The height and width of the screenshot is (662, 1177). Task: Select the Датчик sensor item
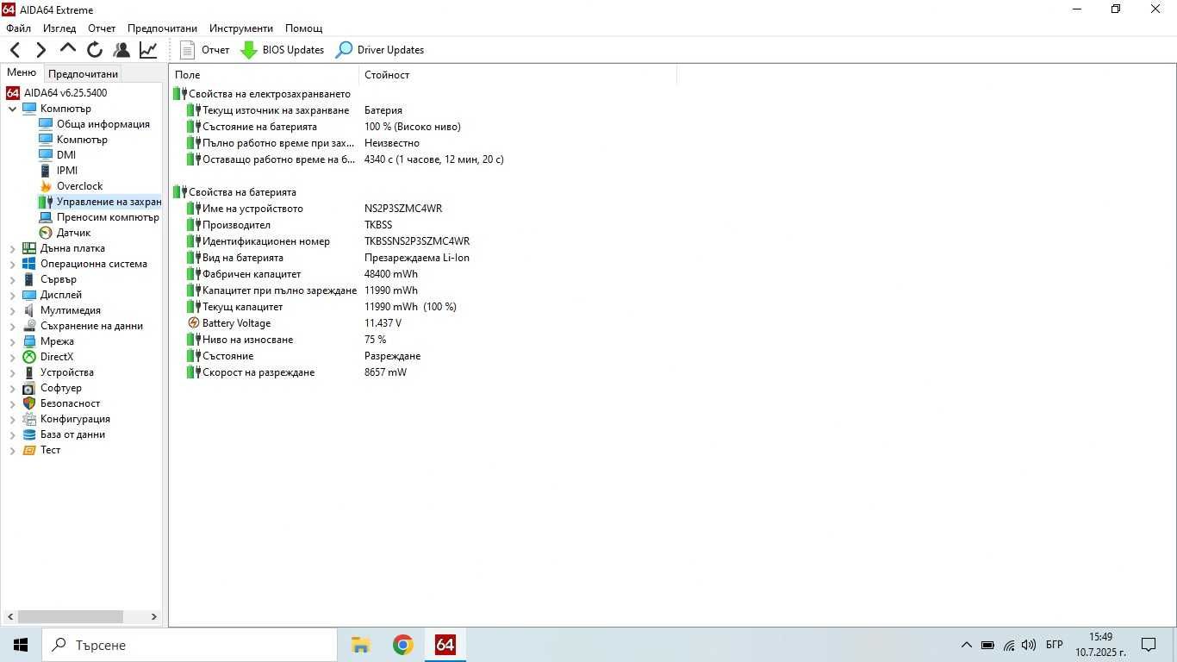(65, 233)
